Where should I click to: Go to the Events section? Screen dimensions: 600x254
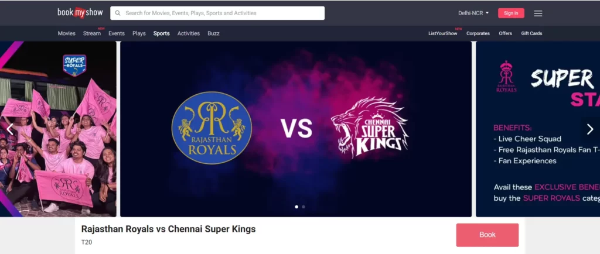[117, 33]
